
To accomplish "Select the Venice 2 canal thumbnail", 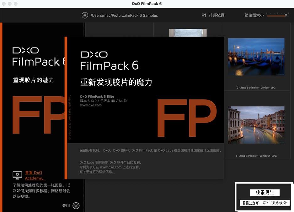I will pos(256,125).
